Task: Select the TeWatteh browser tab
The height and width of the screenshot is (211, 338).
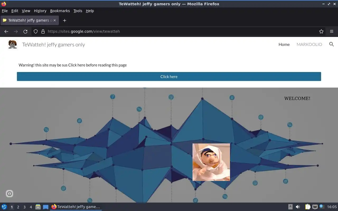Action: point(30,20)
